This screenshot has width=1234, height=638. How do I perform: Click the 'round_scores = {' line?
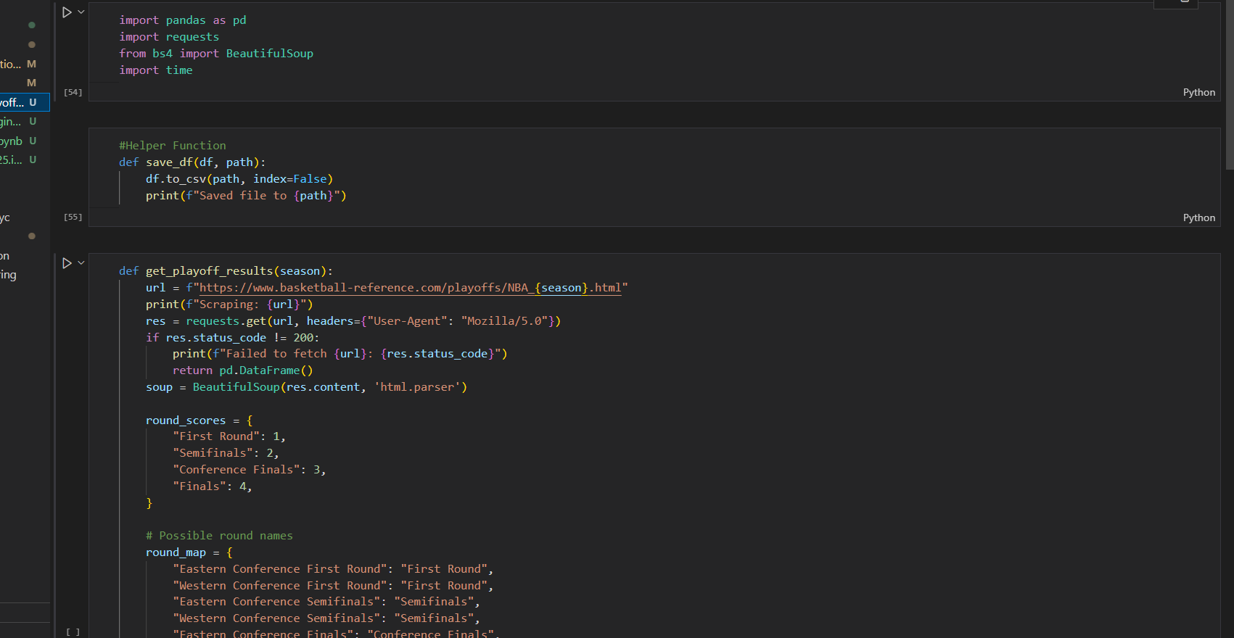point(200,420)
